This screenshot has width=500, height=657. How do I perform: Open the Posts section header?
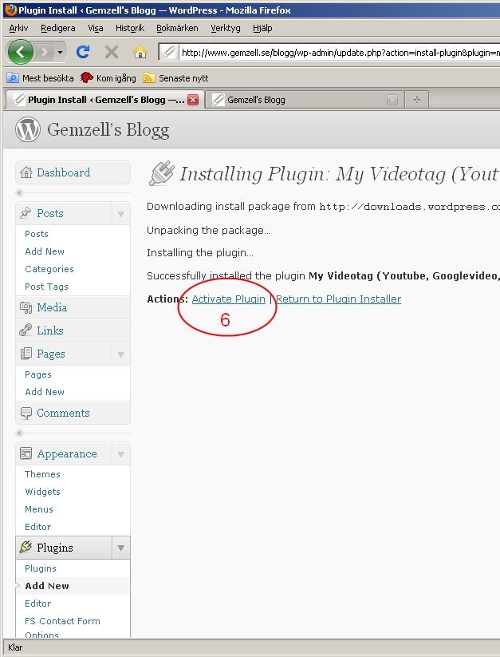[x=49, y=213]
